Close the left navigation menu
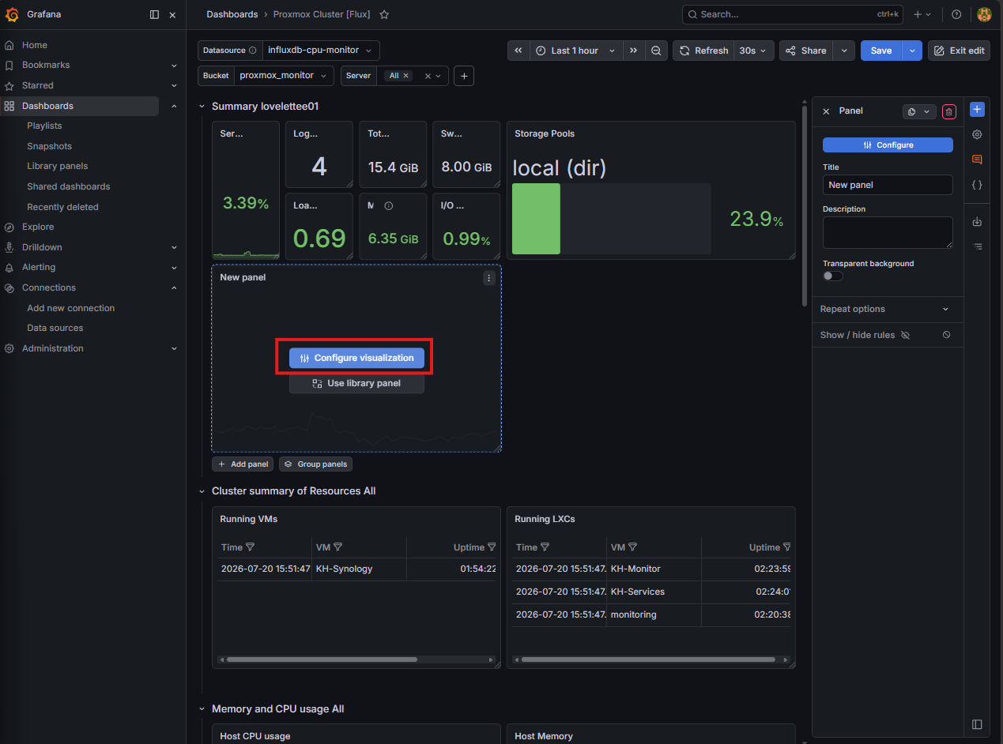 pyautogui.click(x=172, y=14)
